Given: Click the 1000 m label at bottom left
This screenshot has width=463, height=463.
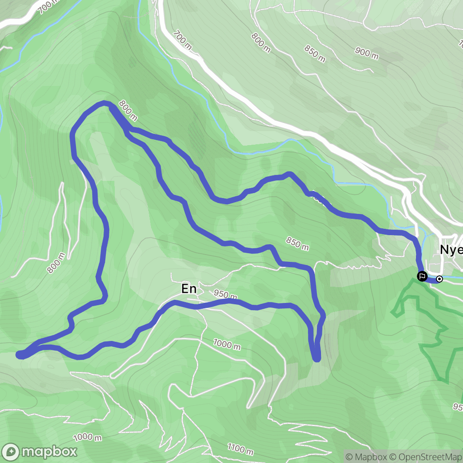Looking at the screenshot, I should click(87, 437).
